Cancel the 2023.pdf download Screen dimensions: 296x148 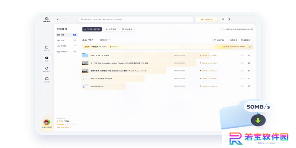[x=249, y=78]
